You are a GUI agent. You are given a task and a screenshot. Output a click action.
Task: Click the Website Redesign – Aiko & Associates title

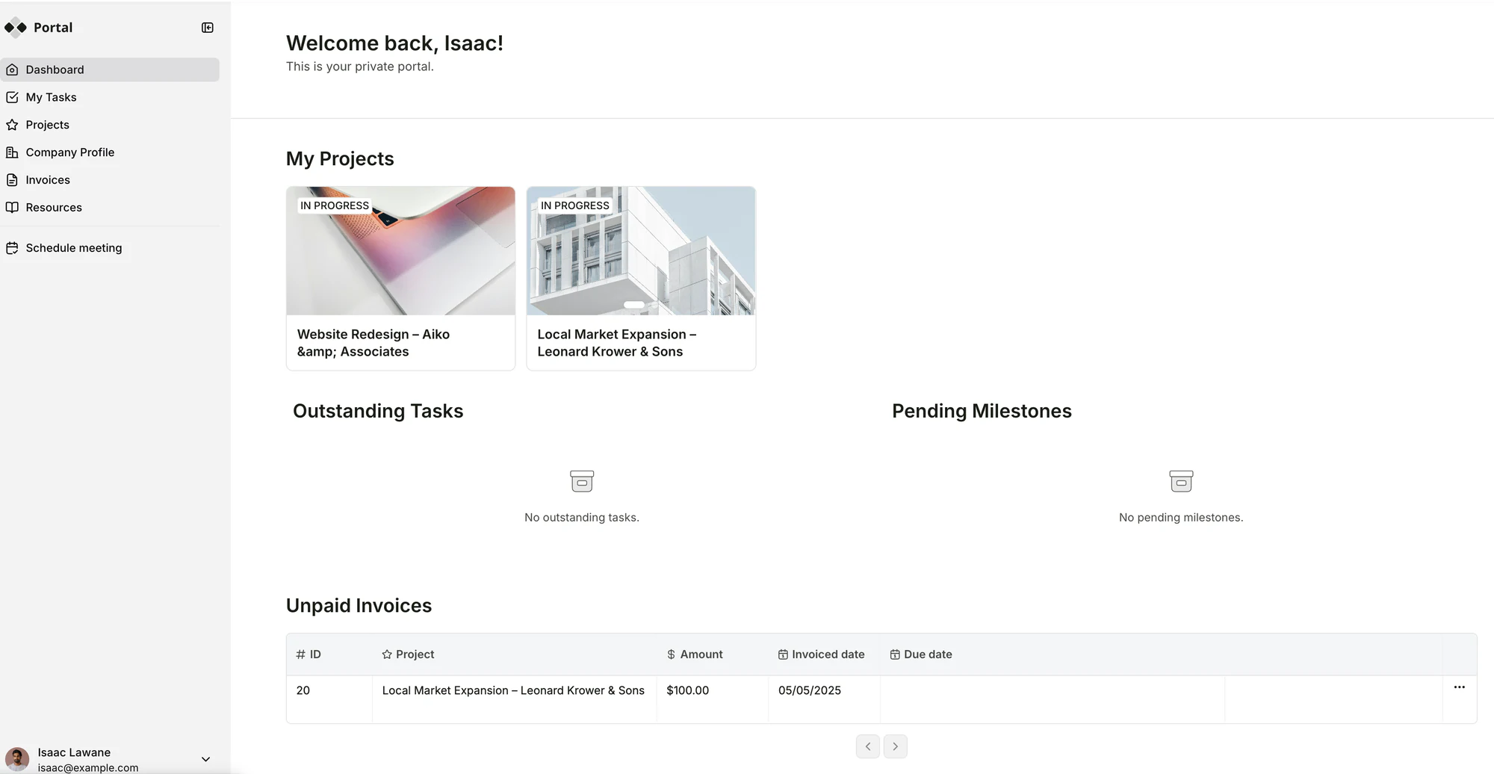coord(373,343)
